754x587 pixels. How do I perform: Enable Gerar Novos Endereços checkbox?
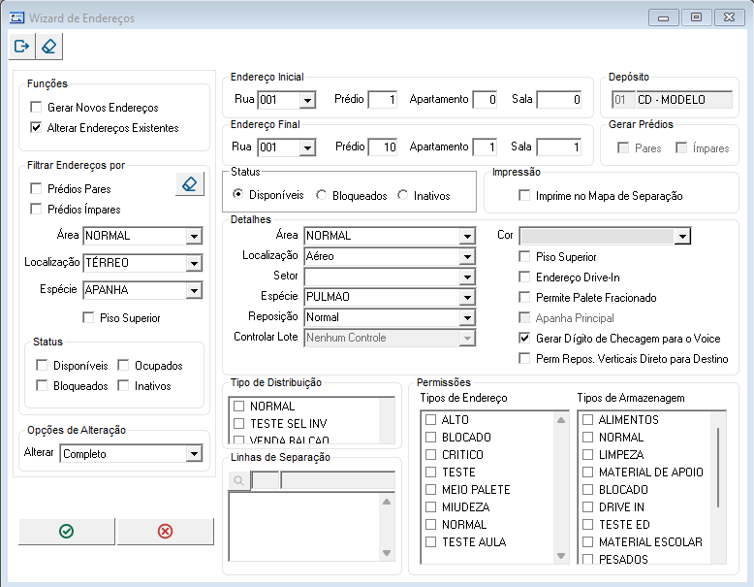click(36, 107)
